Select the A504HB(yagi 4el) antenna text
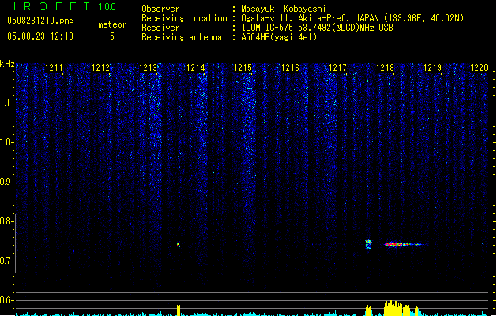 pos(279,37)
